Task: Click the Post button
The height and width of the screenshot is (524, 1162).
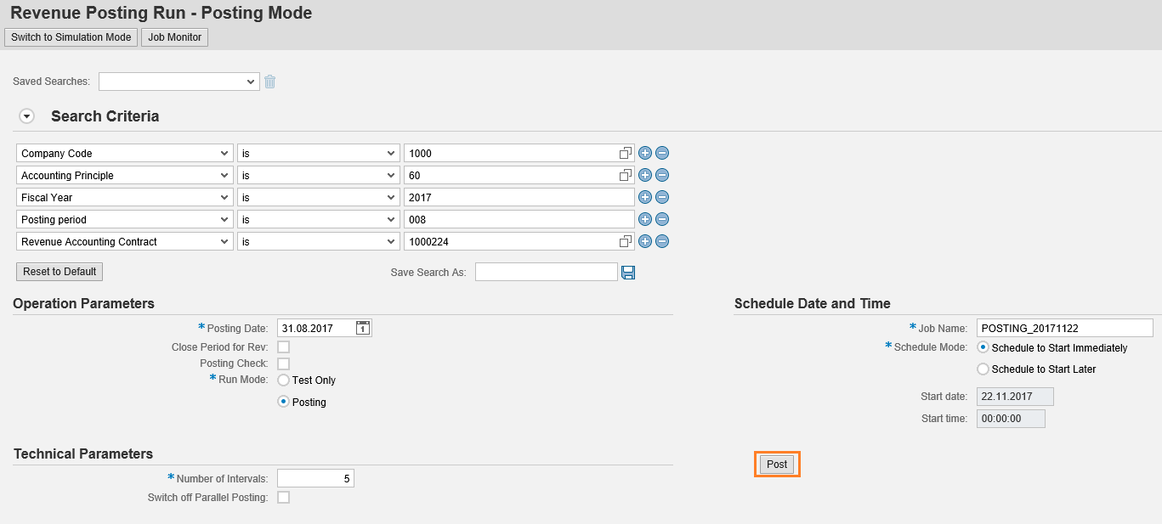Action: tap(775, 464)
